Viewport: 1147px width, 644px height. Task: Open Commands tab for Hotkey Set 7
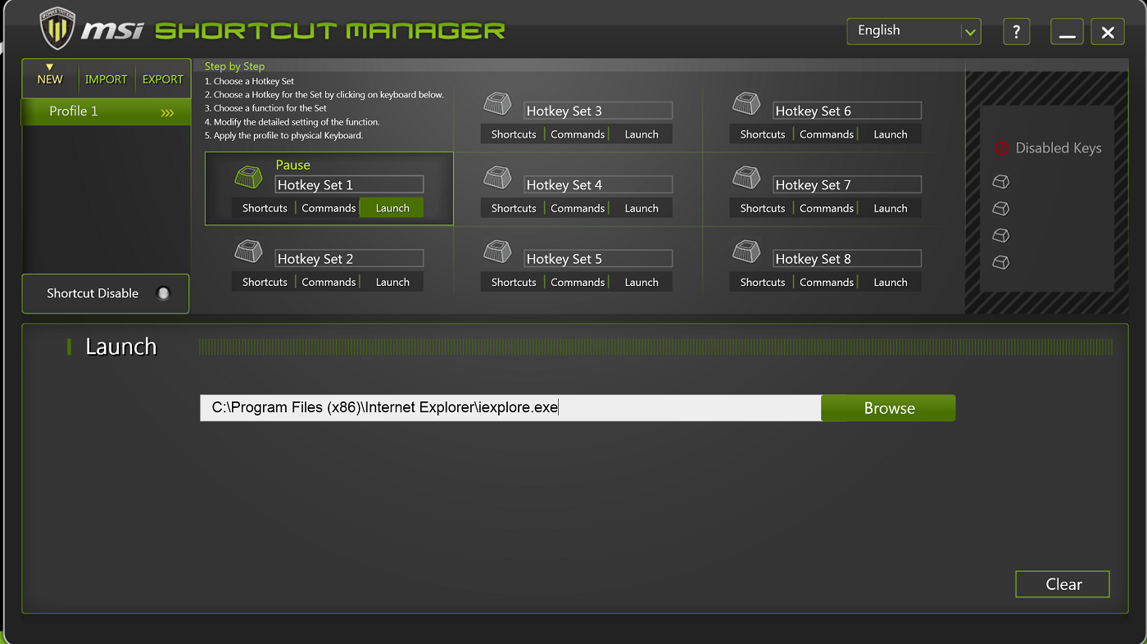827,208
